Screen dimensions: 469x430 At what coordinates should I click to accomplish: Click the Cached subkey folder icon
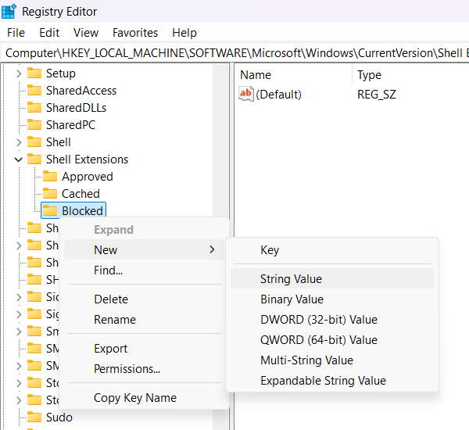[x=50, y=194]
